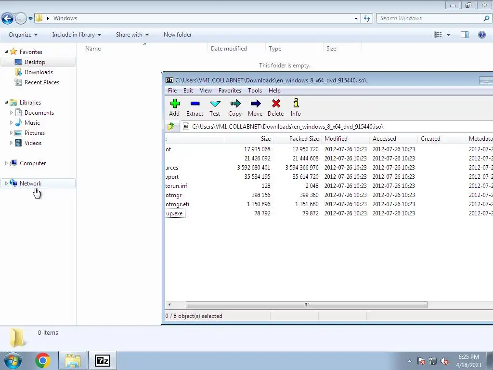Click the Back button in Explorer

8,19
